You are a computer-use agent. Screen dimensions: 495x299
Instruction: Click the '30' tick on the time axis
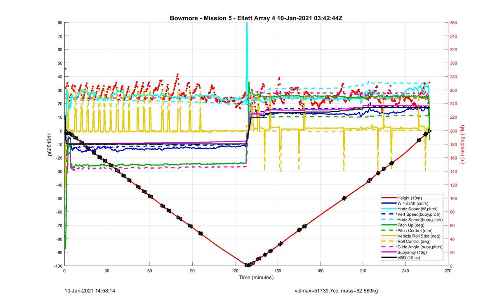coord(107,271)
